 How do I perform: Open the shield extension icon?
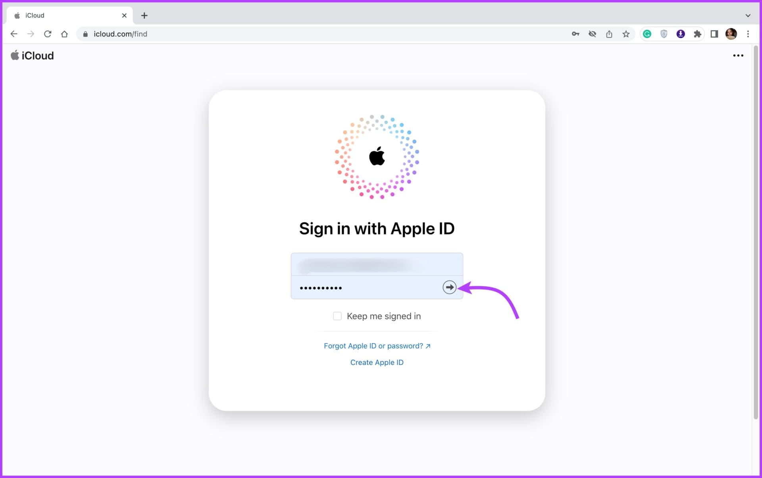coord(664,34)
